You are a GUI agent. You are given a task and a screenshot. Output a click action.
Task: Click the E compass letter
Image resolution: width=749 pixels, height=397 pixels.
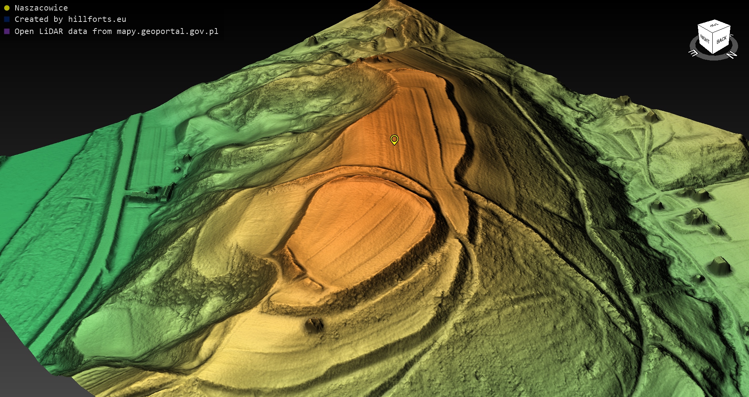pyautogui.click(x=693, y=53)
